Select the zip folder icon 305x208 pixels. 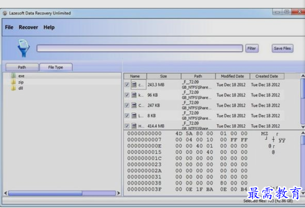click(14, 82)
